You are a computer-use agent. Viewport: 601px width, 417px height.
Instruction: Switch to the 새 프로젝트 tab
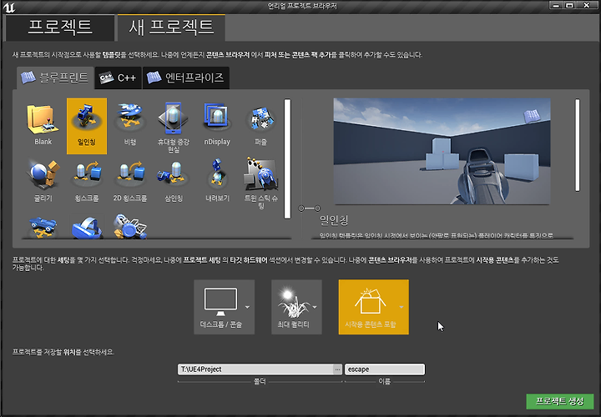click(x=171, y=28)
